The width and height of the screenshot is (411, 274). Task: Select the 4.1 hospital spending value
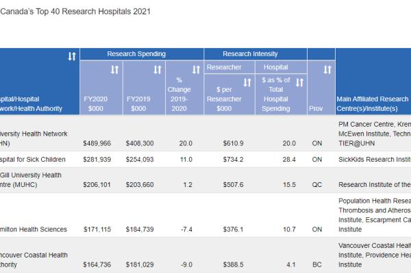[290, 265]
